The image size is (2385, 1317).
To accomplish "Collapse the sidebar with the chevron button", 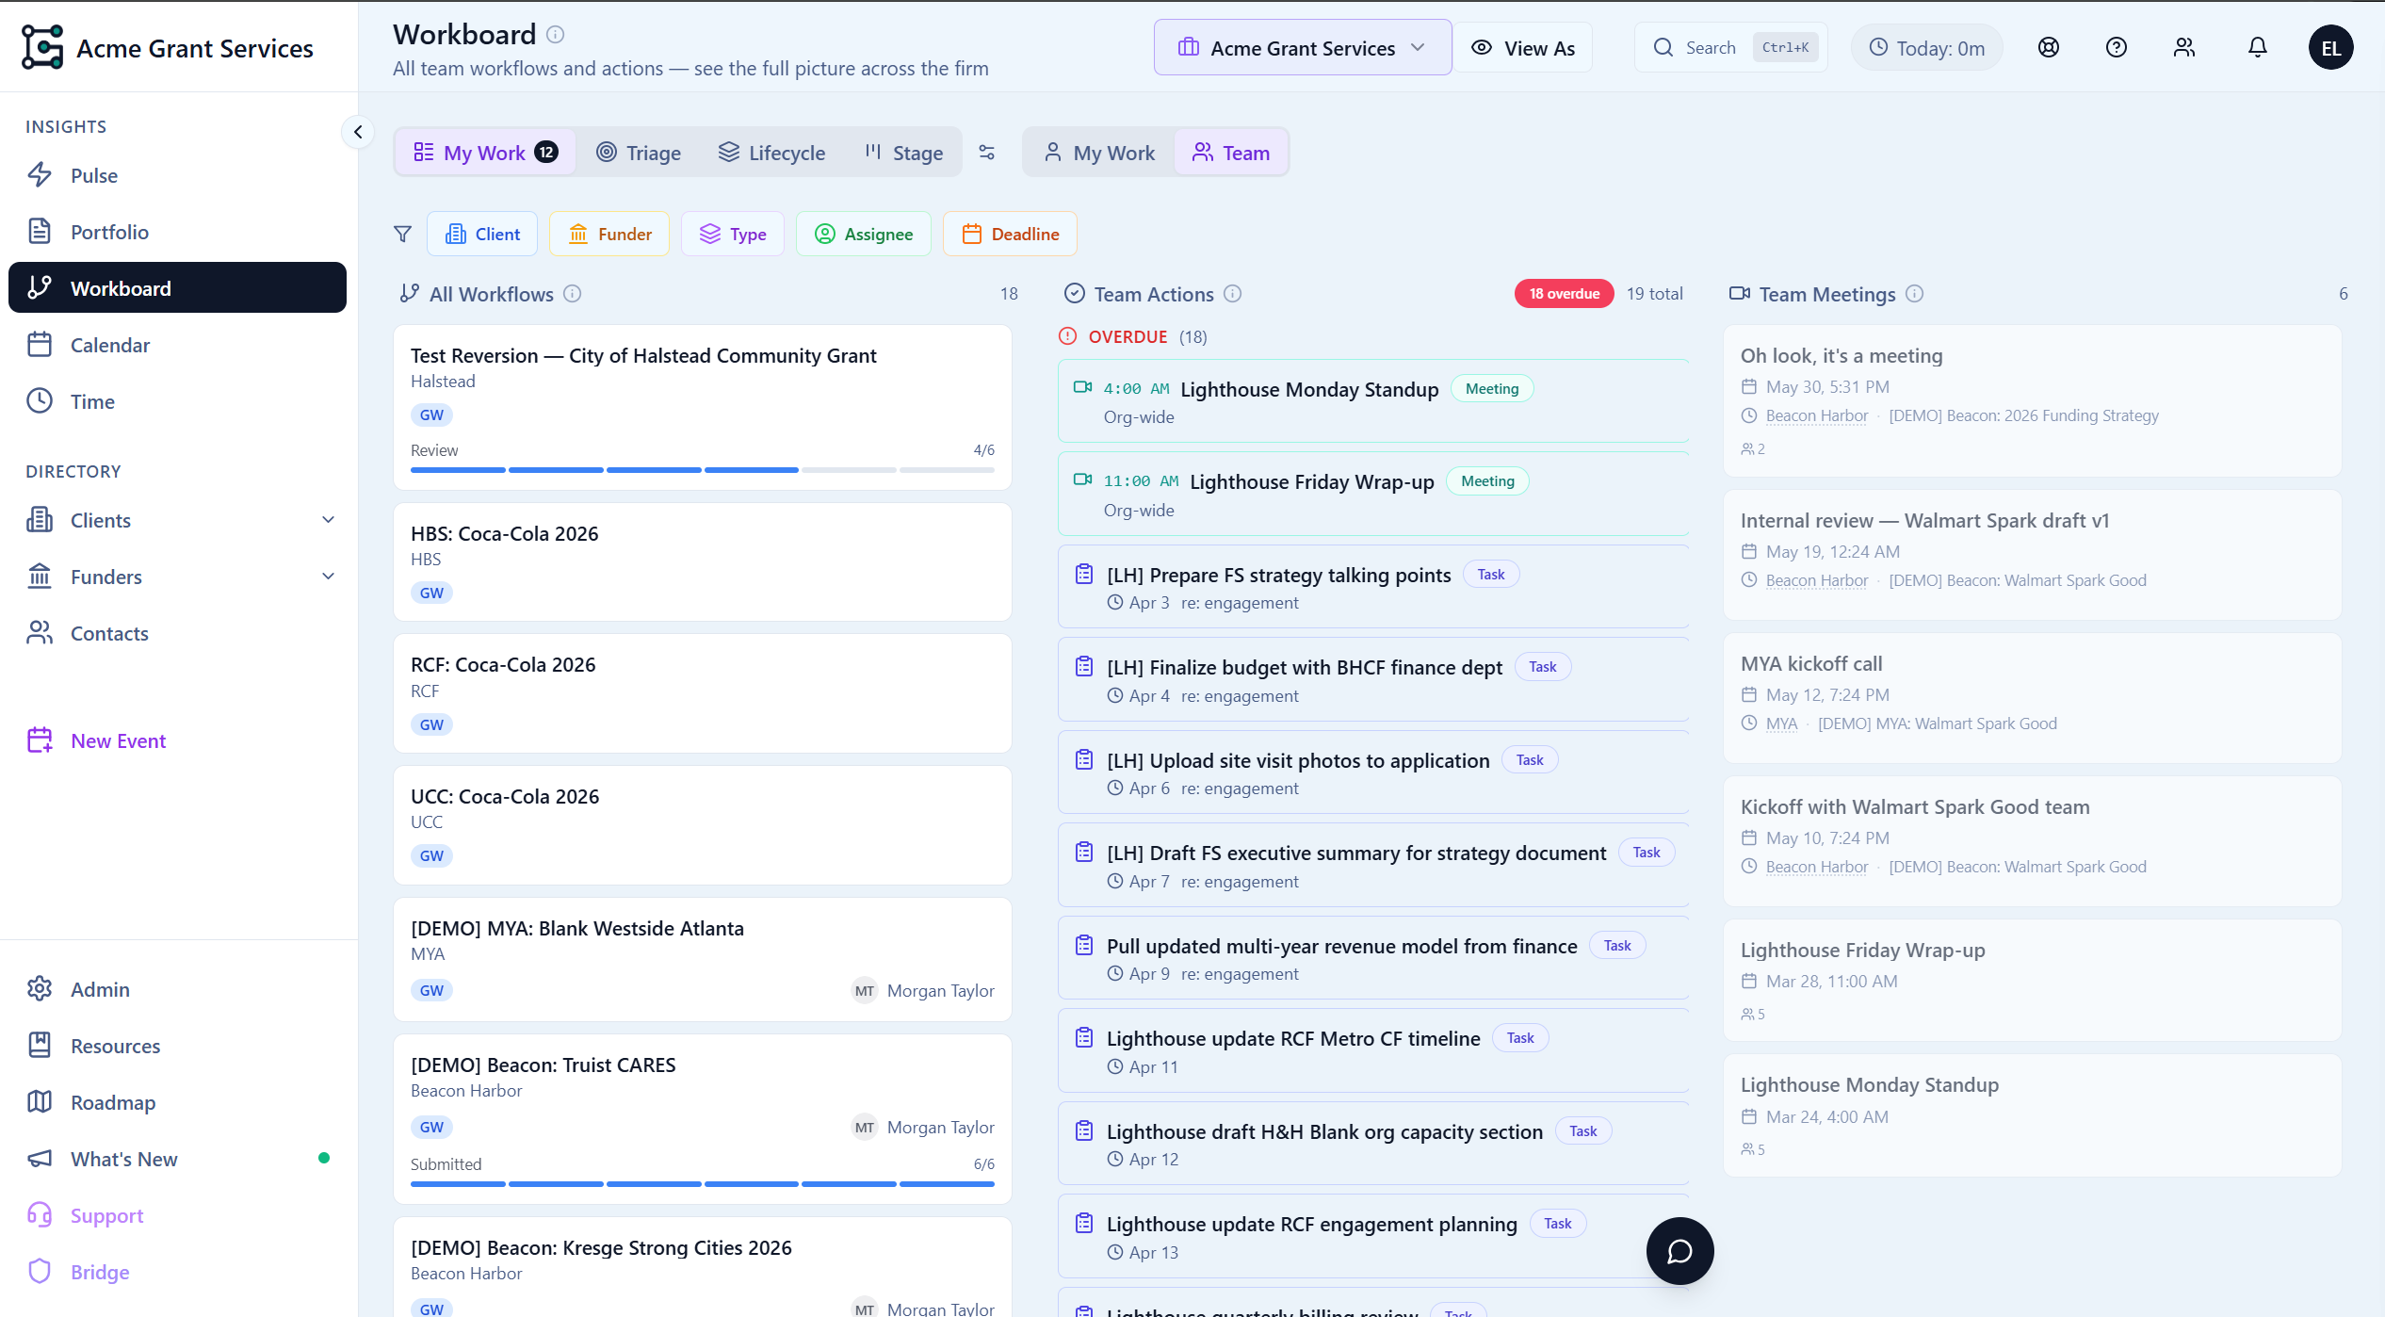I will pyautogui.click(x=358, y=132).
